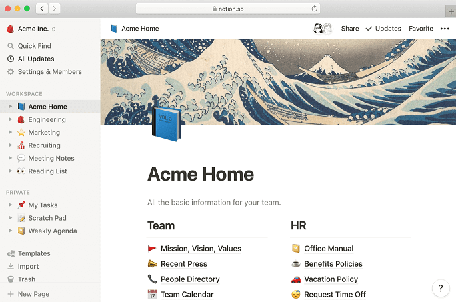Open the Mission, Vision, Values link
The height and width of the screenshot is (302, 456).
click(x=201, y=249)
